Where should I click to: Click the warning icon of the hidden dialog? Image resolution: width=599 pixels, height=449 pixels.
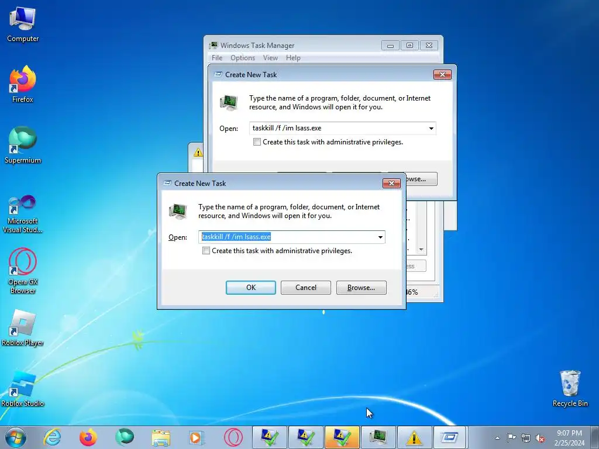(x=198, y=153)
